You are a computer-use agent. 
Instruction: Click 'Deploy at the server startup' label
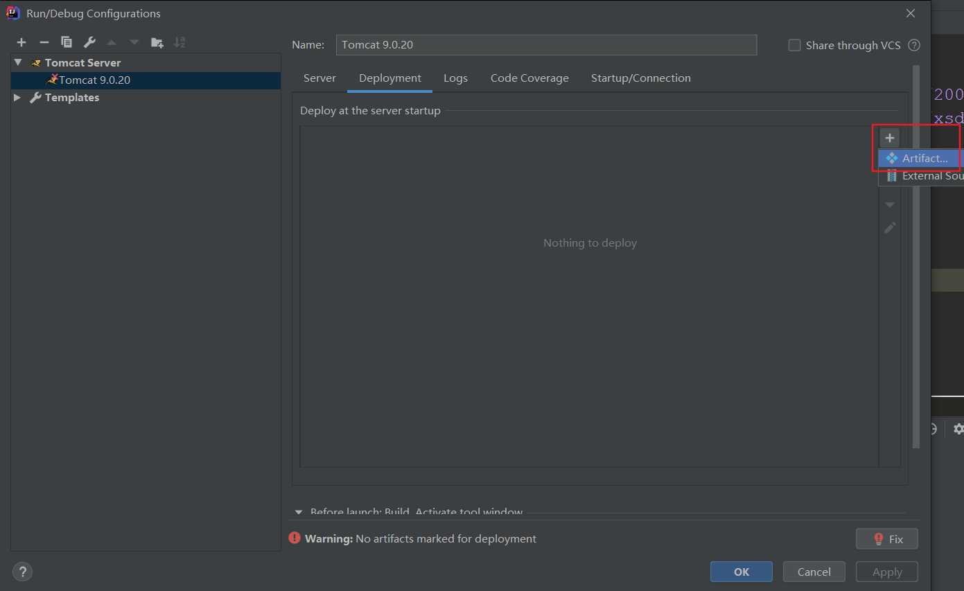(x=370, y=111)
